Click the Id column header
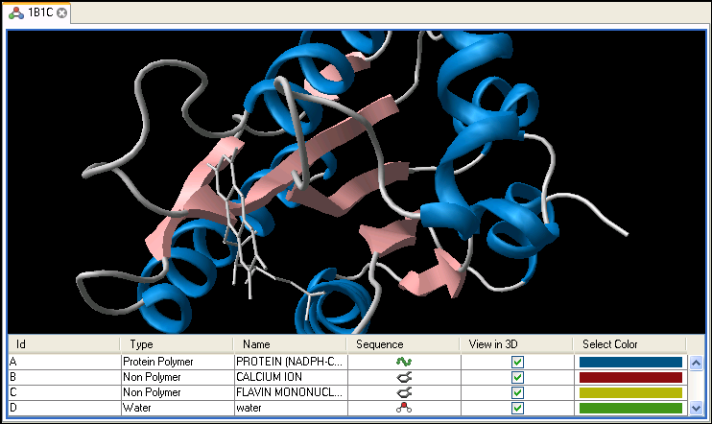 coord(63,344)
